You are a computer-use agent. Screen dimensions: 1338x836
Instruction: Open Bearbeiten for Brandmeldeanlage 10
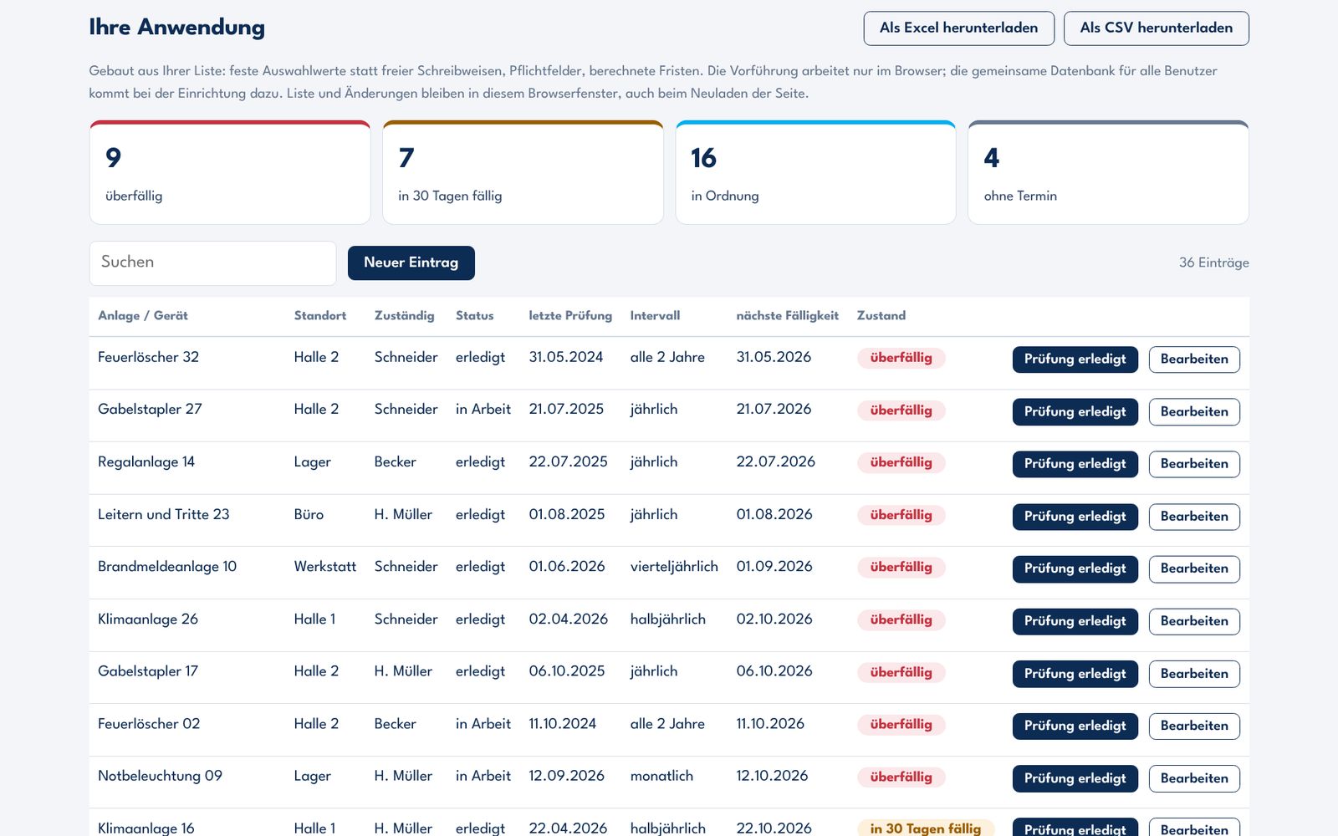pyautogui.click(x=1194, y=568)
